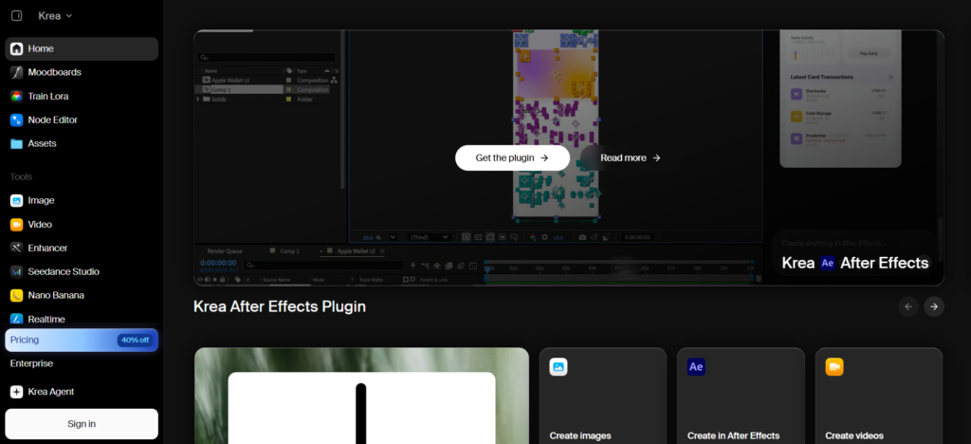Open the Create images card
The width and height of the screenshot is (971, 444).
pyautogui.click(x=602, y=396)
